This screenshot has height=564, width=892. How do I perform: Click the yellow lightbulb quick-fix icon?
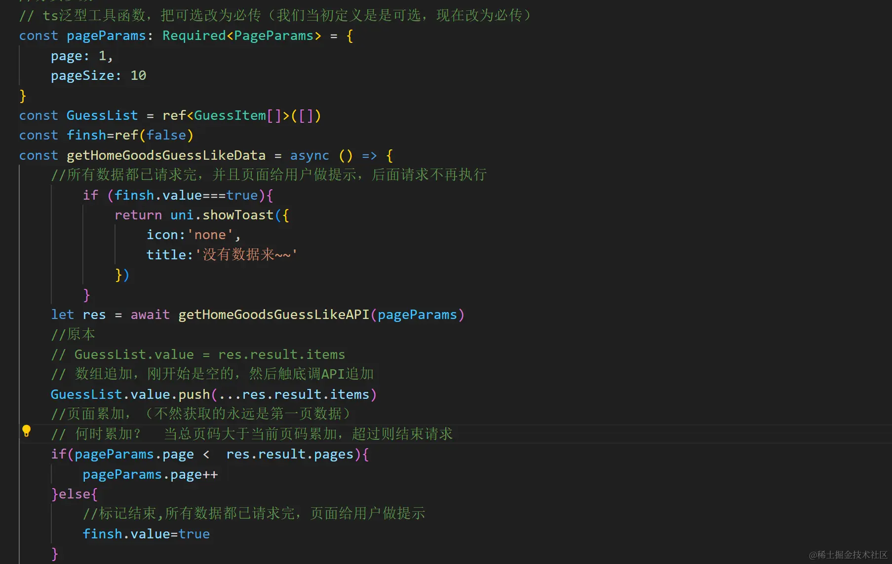click(27, 431)
